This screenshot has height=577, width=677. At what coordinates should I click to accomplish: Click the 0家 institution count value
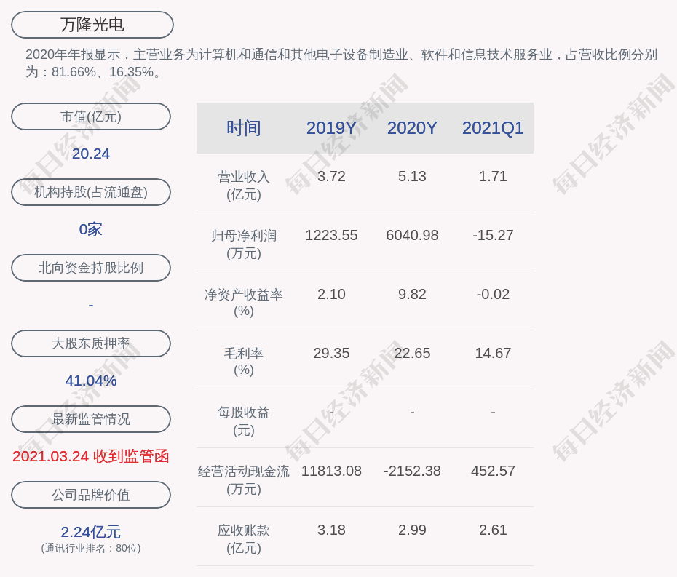pyautogui.click(x=91, y=229)
